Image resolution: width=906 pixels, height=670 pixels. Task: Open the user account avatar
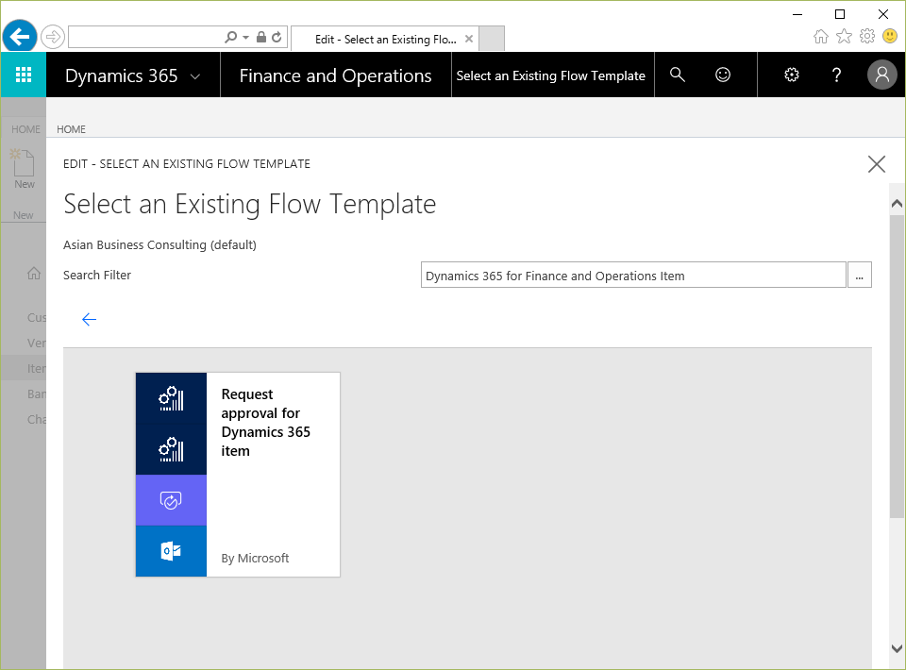click(882, 75)
